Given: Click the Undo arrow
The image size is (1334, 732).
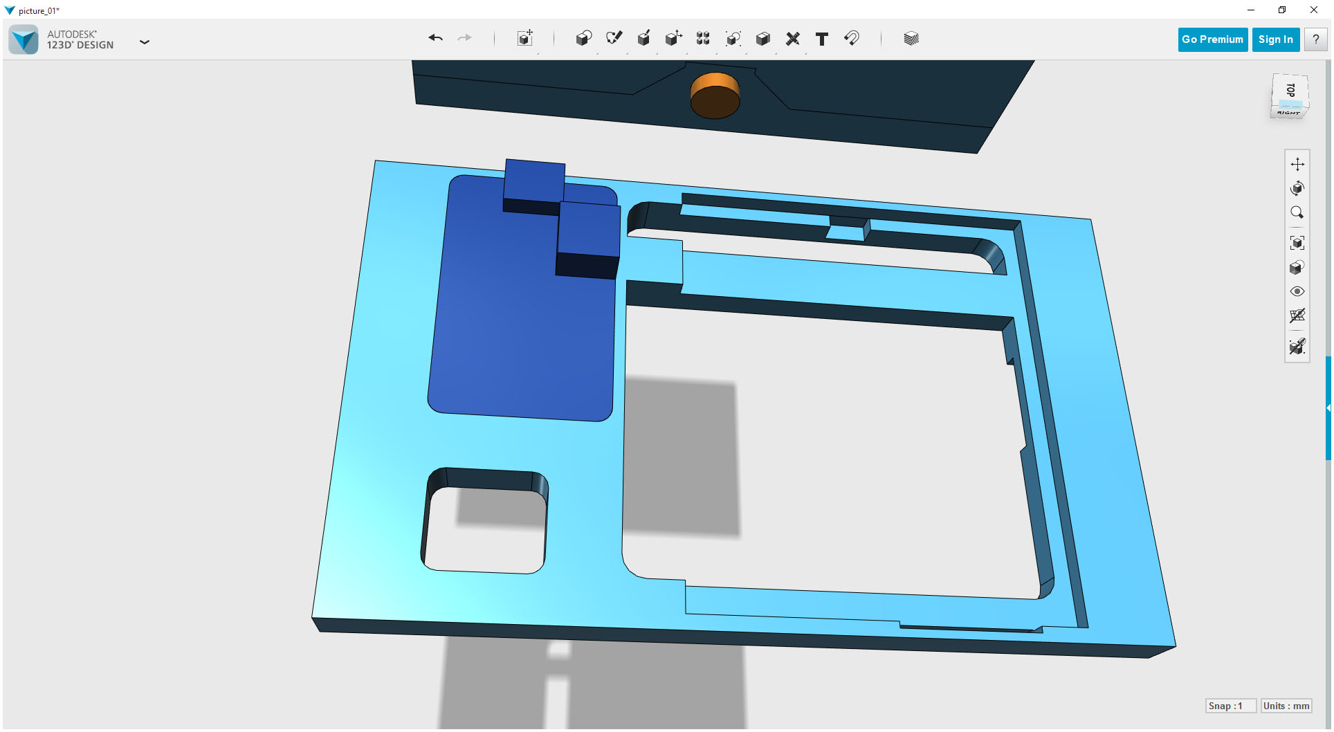Looking at the screenshot, I should (x=435, y=38).
